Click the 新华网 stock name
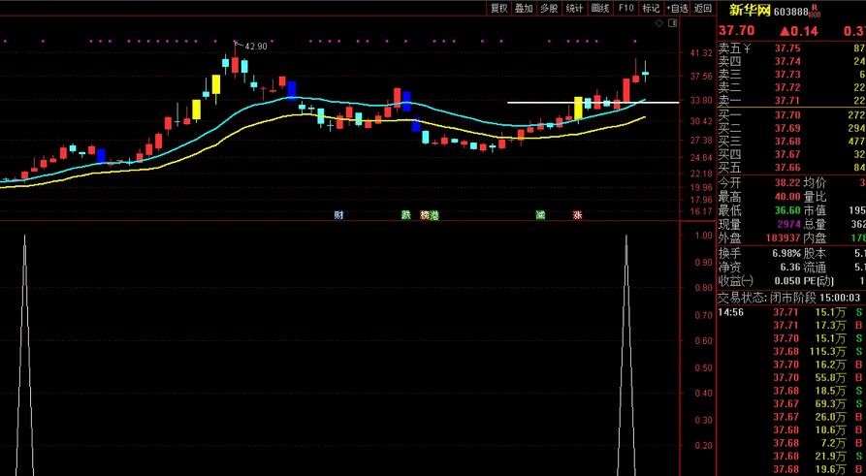Viewport: 866px width, 476px height. click(x=749, y=11)
